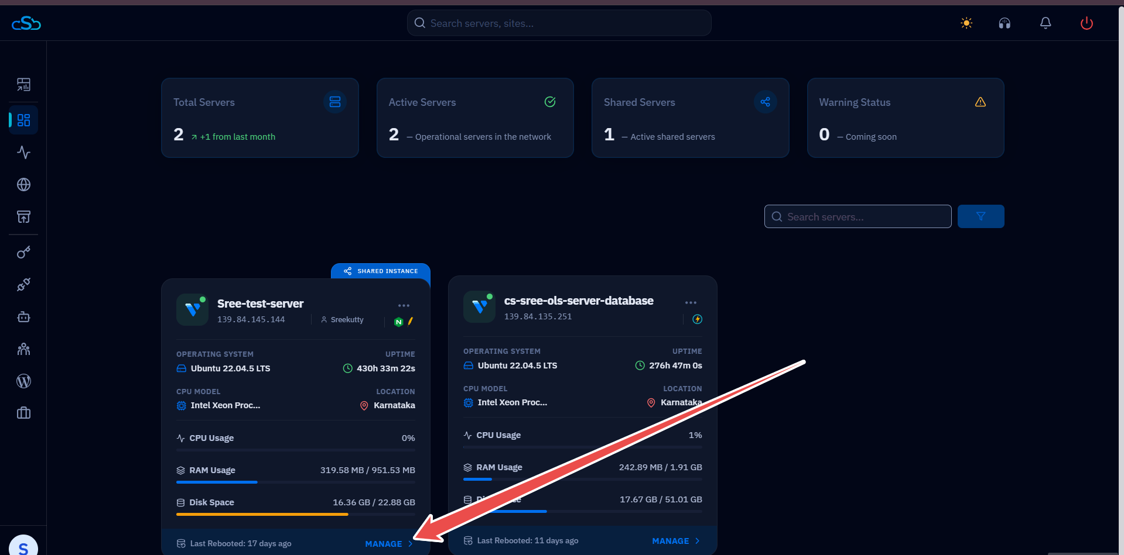The image size is (1124, 555).
Task: Click IP address 139.84.145.144
Action: coord(251,319)
